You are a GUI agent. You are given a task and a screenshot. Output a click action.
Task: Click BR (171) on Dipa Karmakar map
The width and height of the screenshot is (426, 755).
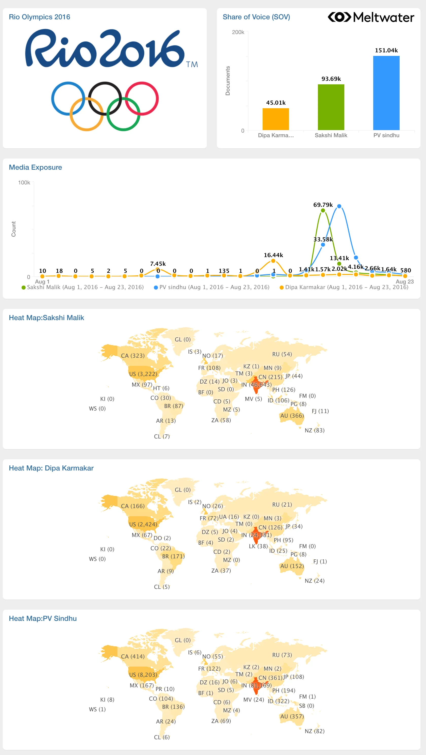173,556
